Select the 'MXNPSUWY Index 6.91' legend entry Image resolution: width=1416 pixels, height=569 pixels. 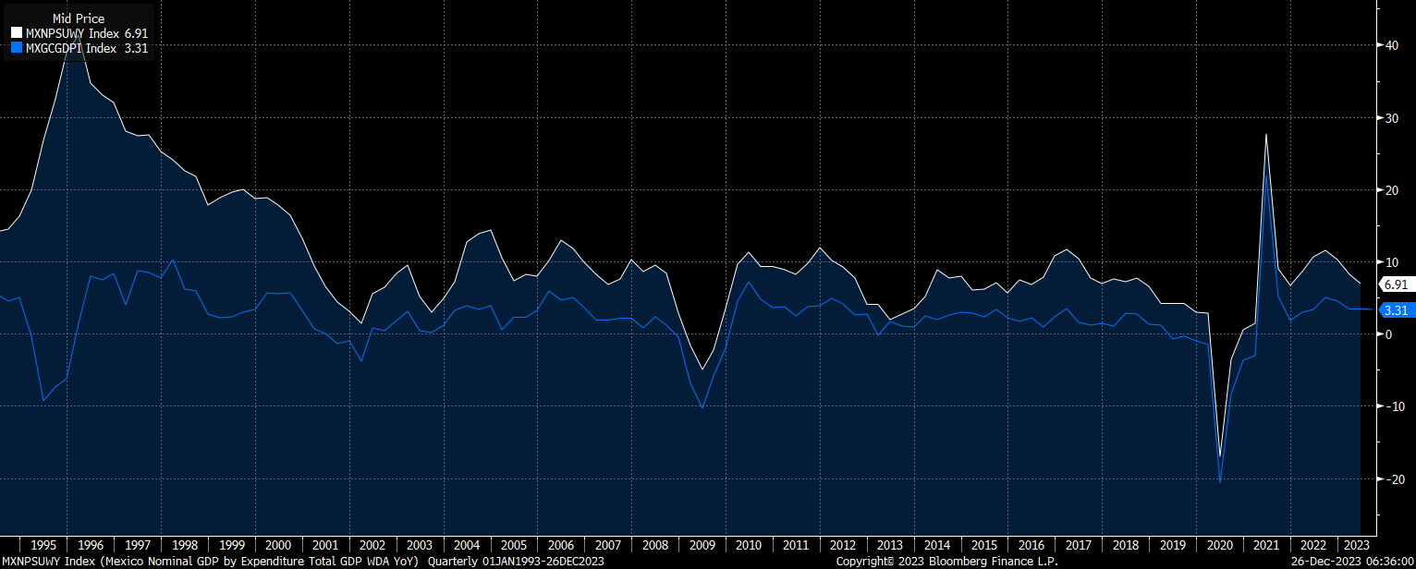point(79,33)
